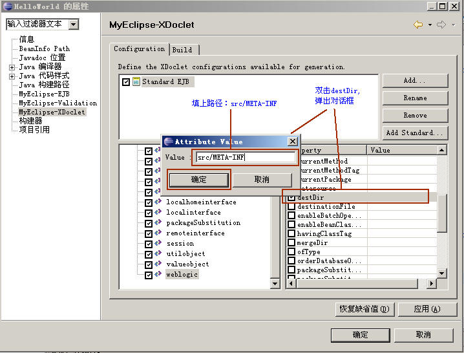464x353 pixels.
Task: Select Java 构建路径 in the tree
Action: (44, 85)
